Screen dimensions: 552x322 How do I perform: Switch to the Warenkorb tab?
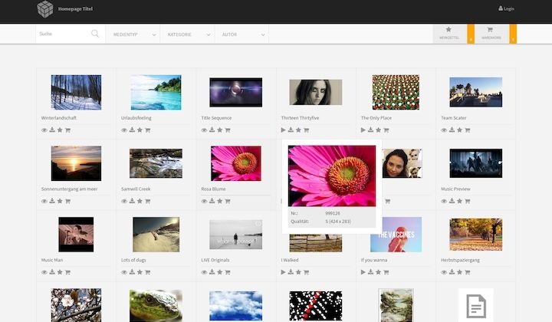pos(490,33)
